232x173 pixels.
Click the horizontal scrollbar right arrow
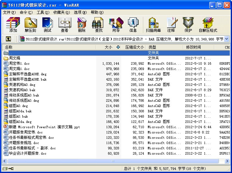click(227, 161)
